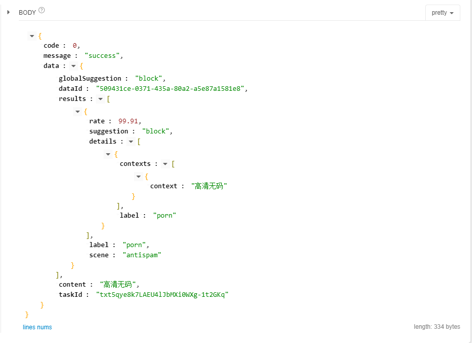This screenshot has width=472, height=343.
Task: Click the rate value 99.91
Action: 128,121
